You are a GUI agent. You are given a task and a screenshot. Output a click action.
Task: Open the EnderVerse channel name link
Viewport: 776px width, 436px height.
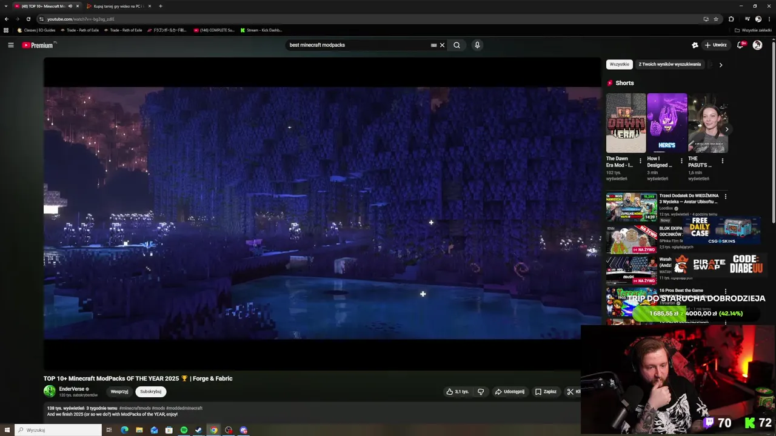[x=72, y=389]
